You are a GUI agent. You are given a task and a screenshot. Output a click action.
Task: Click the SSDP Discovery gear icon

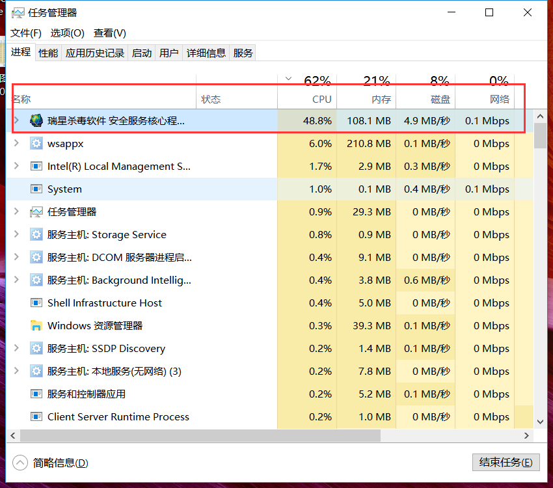click(x=36, y=348)
